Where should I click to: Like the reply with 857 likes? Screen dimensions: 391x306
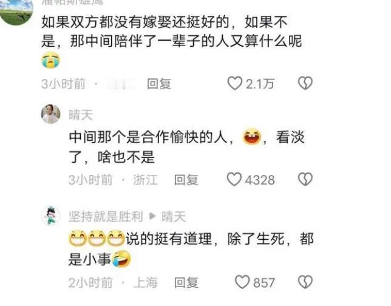click(242, 282)
